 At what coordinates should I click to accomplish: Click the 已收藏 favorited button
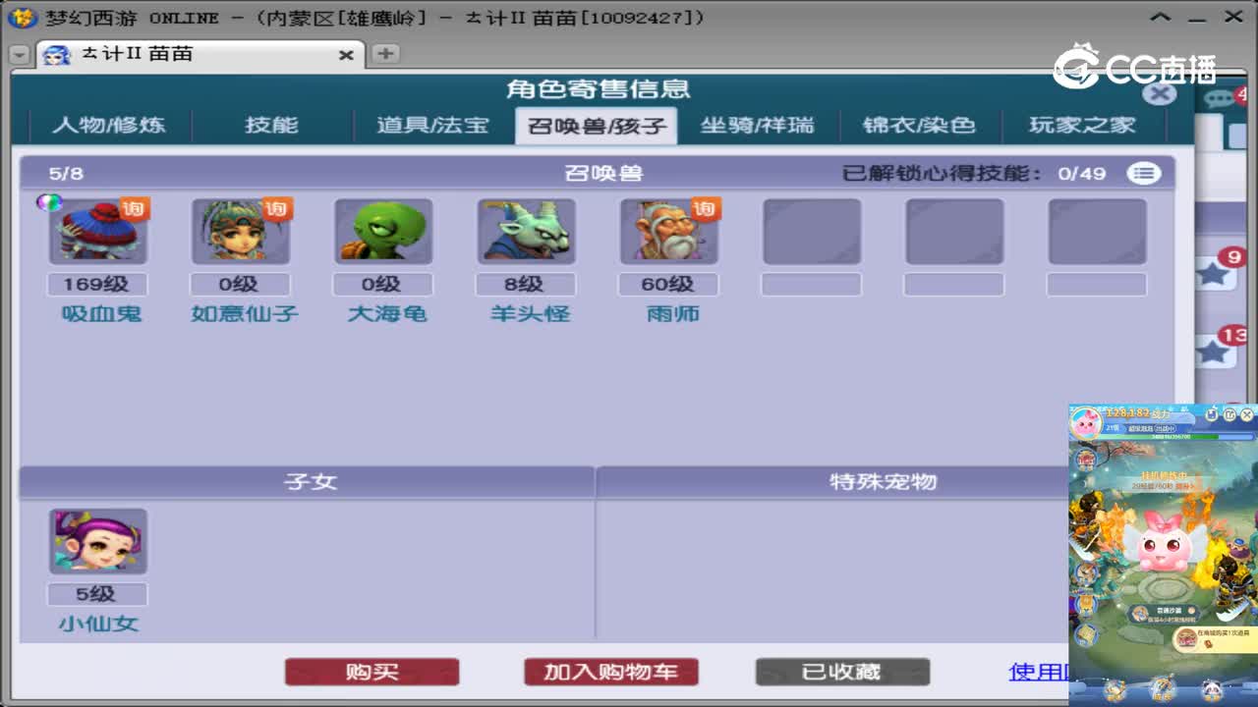pos(842,672)
